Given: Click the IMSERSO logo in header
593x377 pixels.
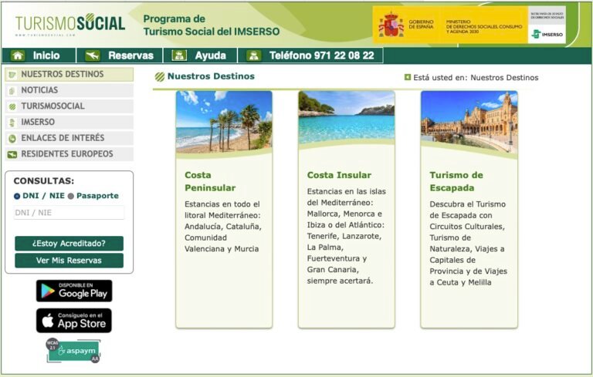Looking at the screenshot, I should pyautogui.click(x=547, y=34).
